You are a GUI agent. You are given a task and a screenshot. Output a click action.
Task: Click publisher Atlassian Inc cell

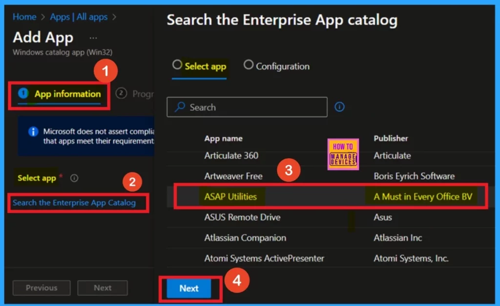[x=397, y=238]
